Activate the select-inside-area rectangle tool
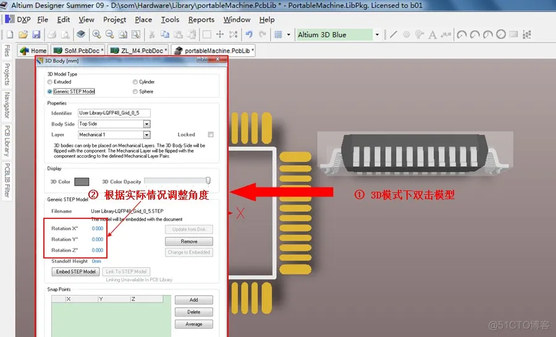The width and height of the screenshot is (556, 337). tap(207, 34)
